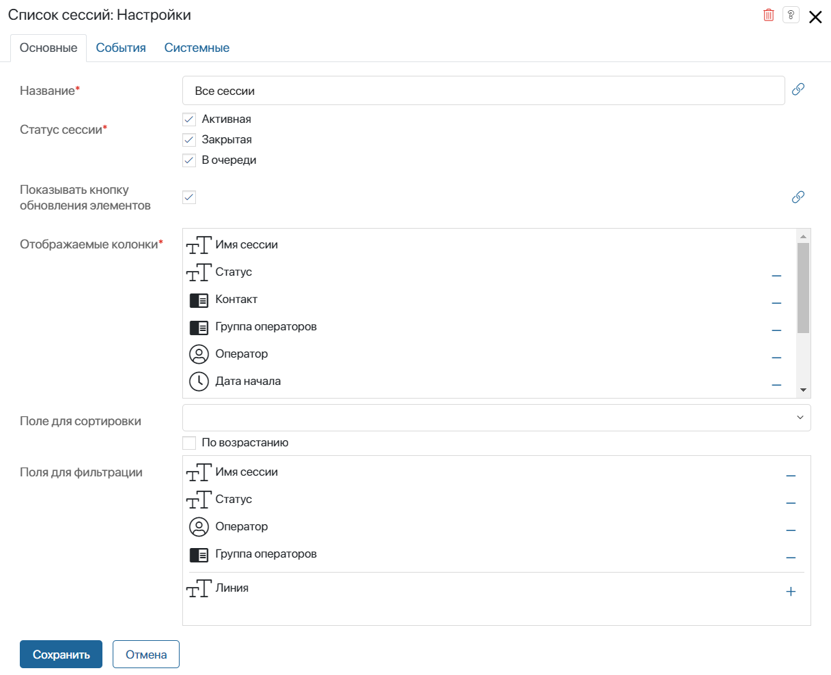Click link icon next to Название field
The image size is (831, 675).
pos(798,89)
